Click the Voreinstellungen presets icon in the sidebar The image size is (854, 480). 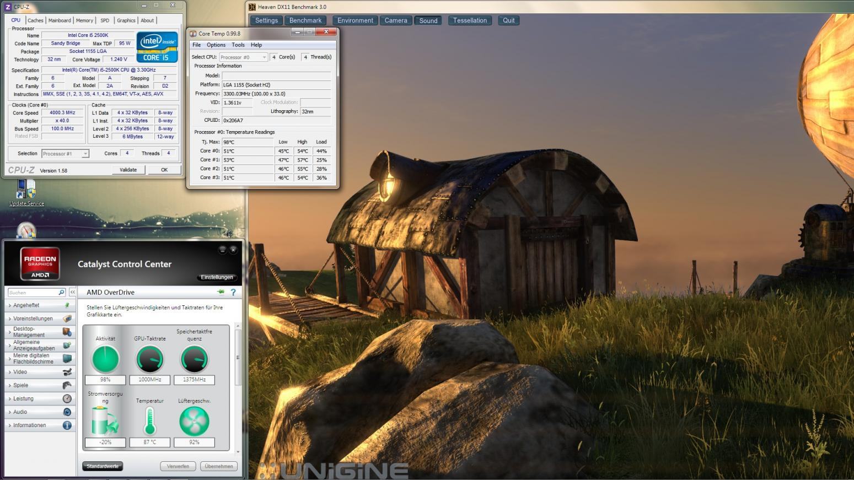(67, 319)
